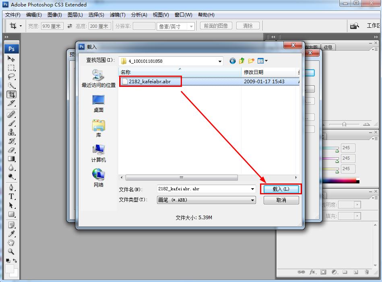382x282 pixels.
Task: Swap foreground and background colors
Action: [15, 261]
